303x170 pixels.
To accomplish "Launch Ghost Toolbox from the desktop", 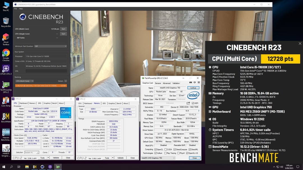I will pyautogui.click(x=6, y=39).
